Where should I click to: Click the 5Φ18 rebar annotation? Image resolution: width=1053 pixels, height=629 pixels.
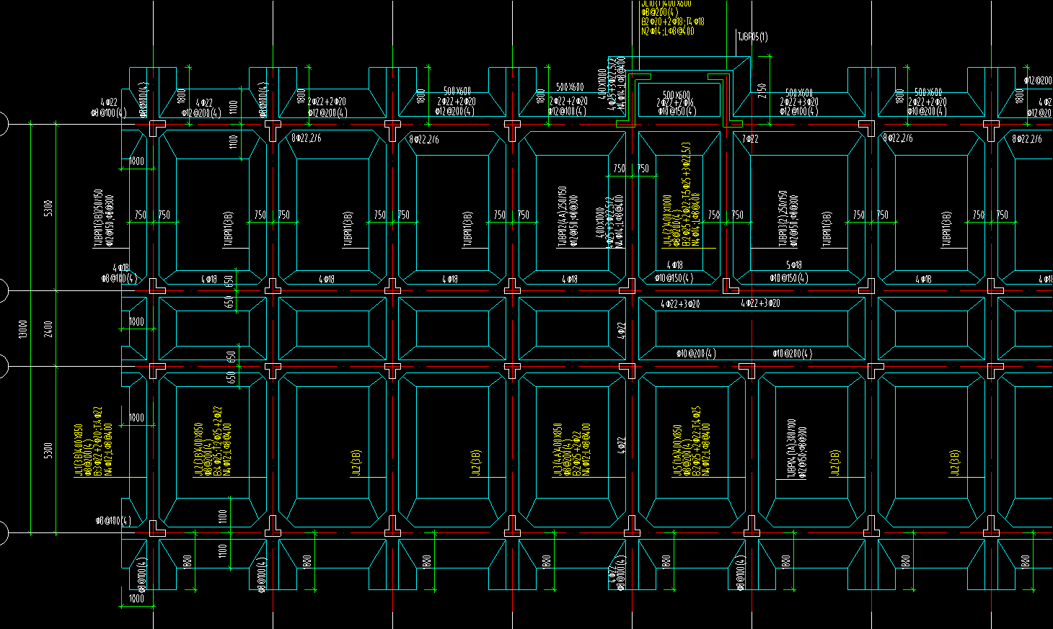794,265
